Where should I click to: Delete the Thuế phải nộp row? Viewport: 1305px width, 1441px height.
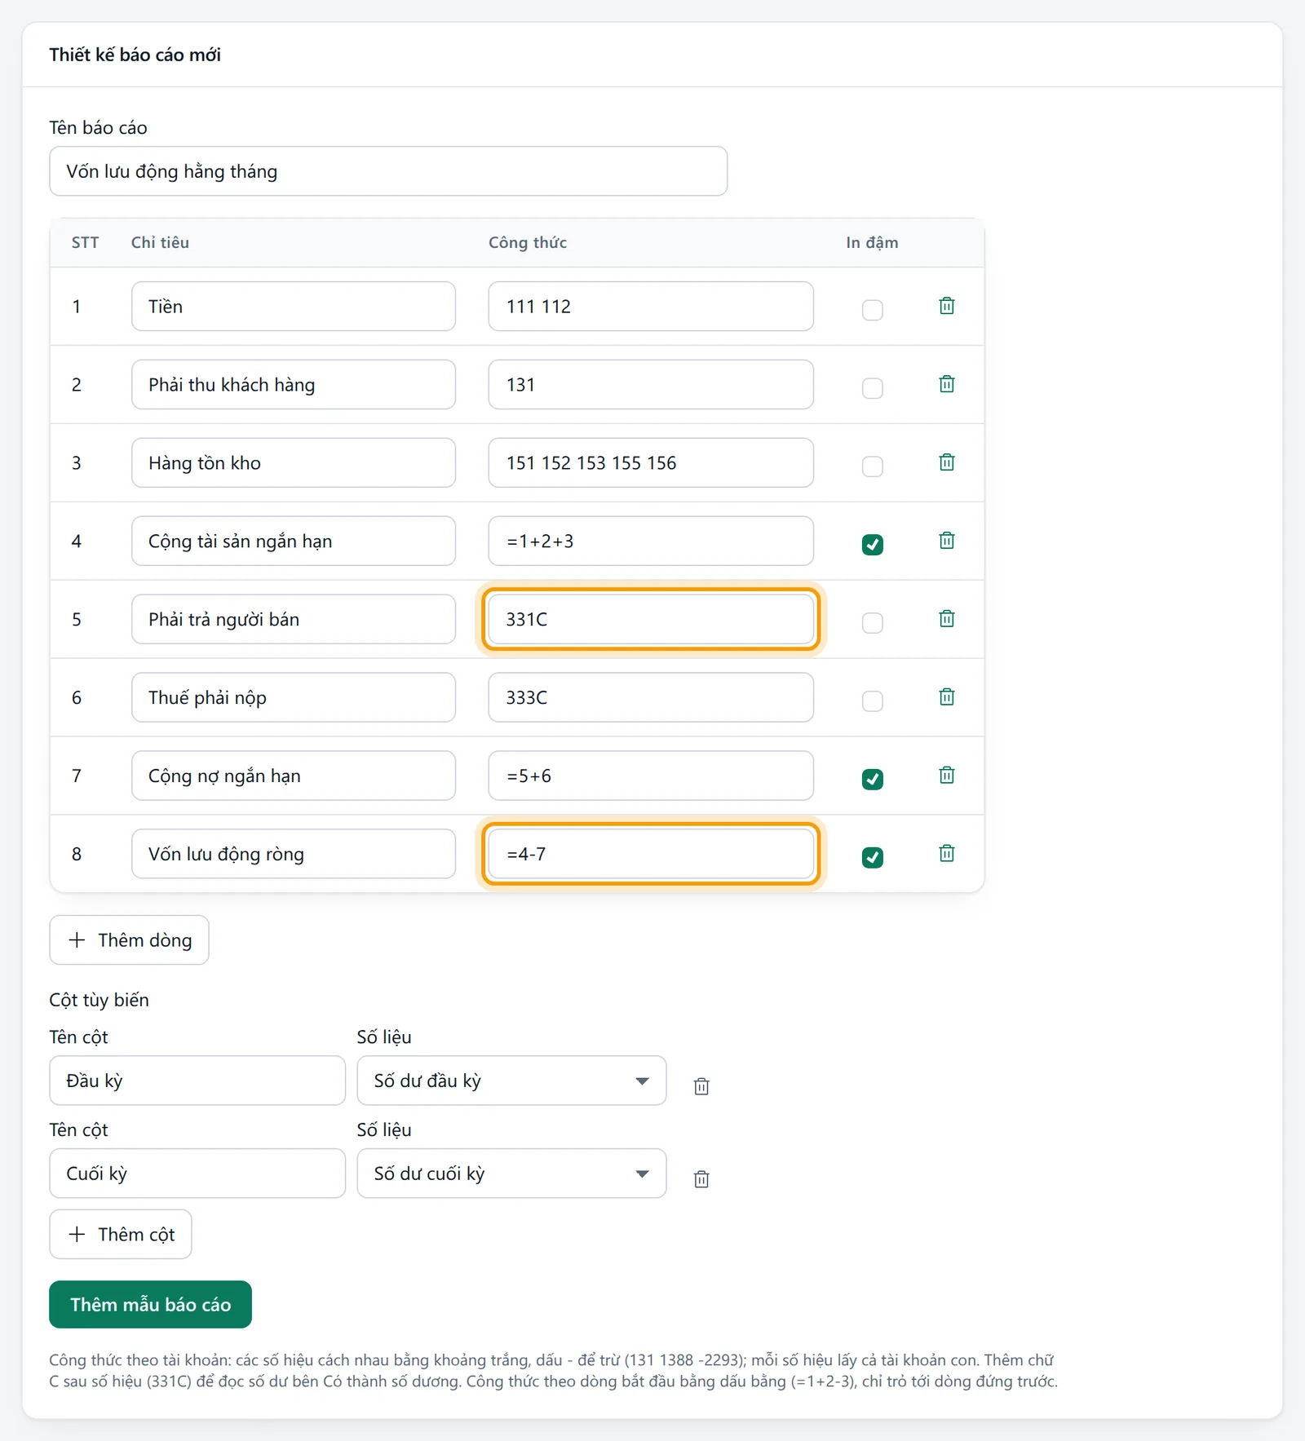click(946, 697)
